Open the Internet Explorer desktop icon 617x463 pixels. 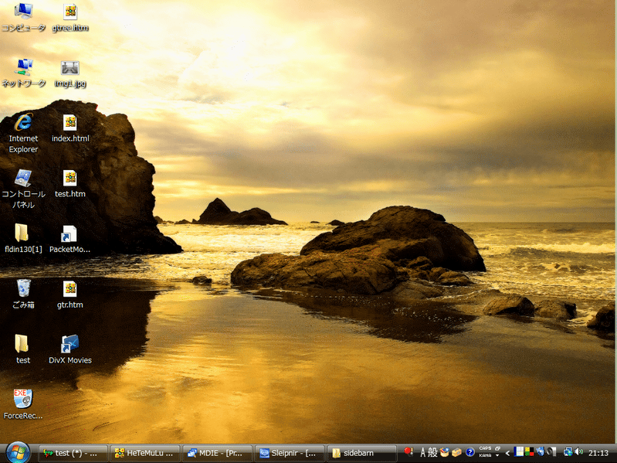point(23,123)
